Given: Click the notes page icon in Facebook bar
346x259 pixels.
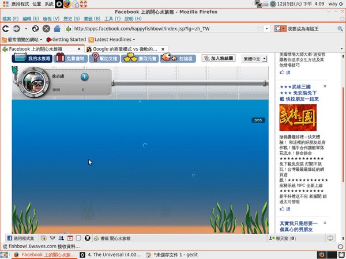Looking at the screenshot, I should pos(78,238).
